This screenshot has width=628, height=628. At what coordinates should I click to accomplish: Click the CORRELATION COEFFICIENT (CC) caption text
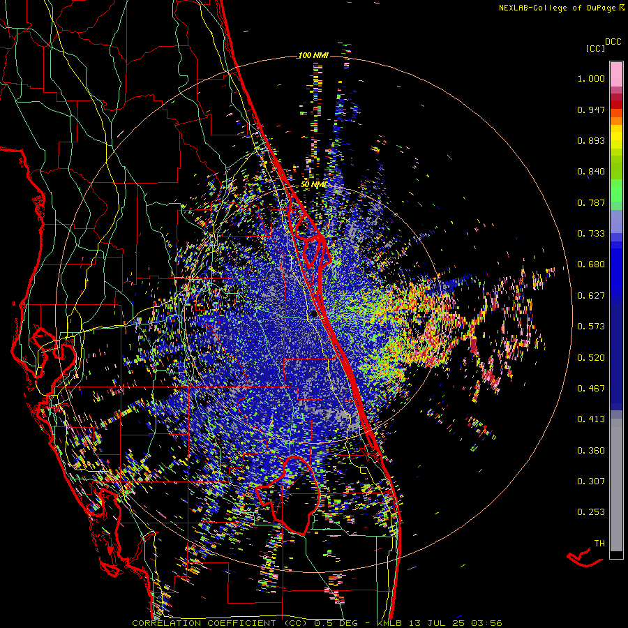point(220,623)
